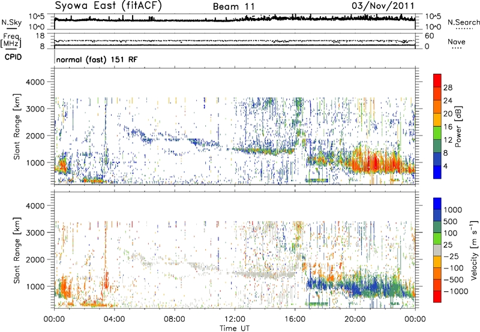Viewport: 480px width, 332px height.
Task: Click the '1000' tick at velocity scale top
Action: 452,210
